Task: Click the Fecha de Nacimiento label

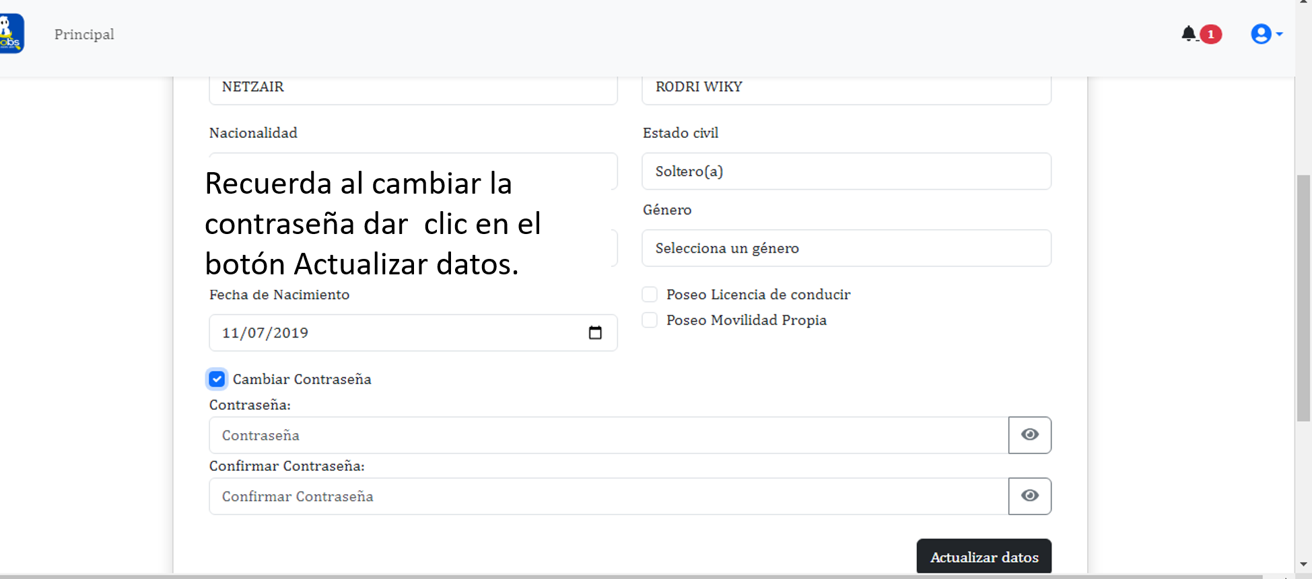Action: coord(279,295)
